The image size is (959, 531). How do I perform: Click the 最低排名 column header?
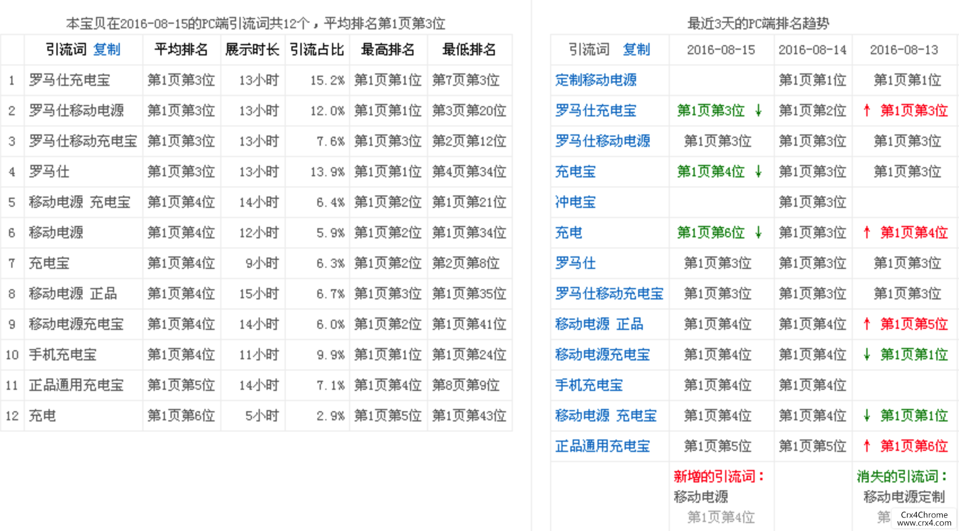[469, 50]
